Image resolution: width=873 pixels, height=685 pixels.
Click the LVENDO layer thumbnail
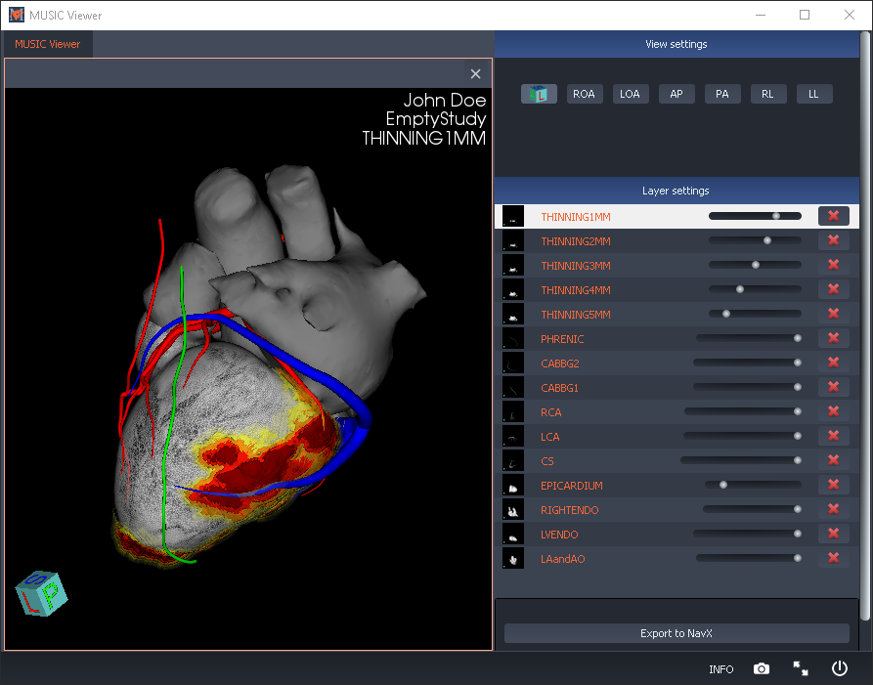tap(513, 534)
